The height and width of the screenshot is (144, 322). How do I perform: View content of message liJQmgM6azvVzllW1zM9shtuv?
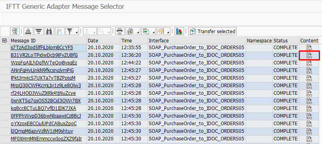click(x=309, y=131)
